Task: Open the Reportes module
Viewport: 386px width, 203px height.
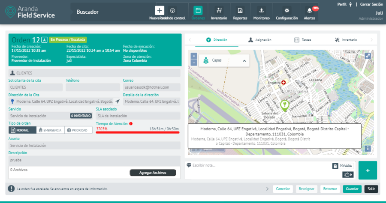Action: [x=240, y=13]
